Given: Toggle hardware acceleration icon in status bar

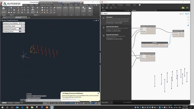Looking at the screenshot, I should point(93,103).
